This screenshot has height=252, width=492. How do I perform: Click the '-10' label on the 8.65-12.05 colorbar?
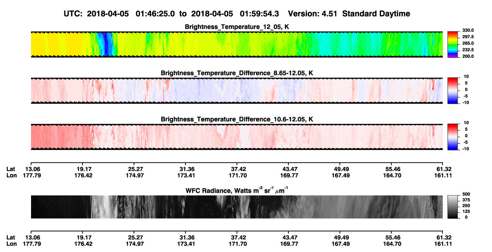pos(465,102)
